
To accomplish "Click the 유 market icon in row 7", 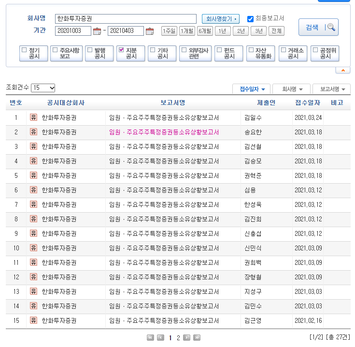I will (x=33, y=204).
